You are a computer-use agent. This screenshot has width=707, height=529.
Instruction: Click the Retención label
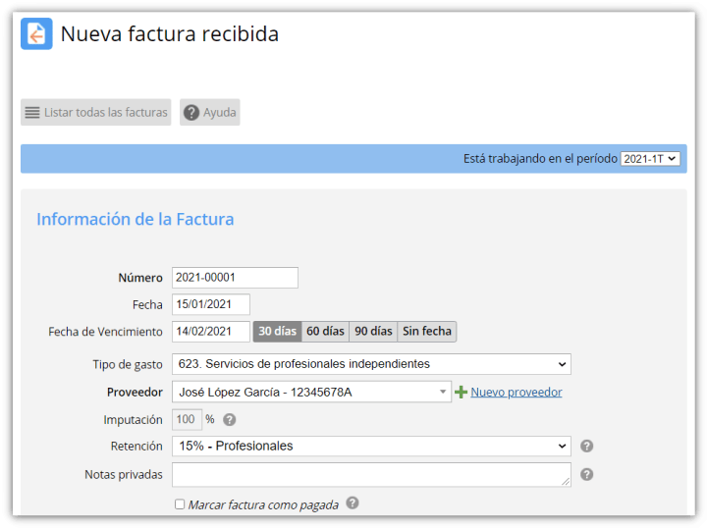[136, 447]
